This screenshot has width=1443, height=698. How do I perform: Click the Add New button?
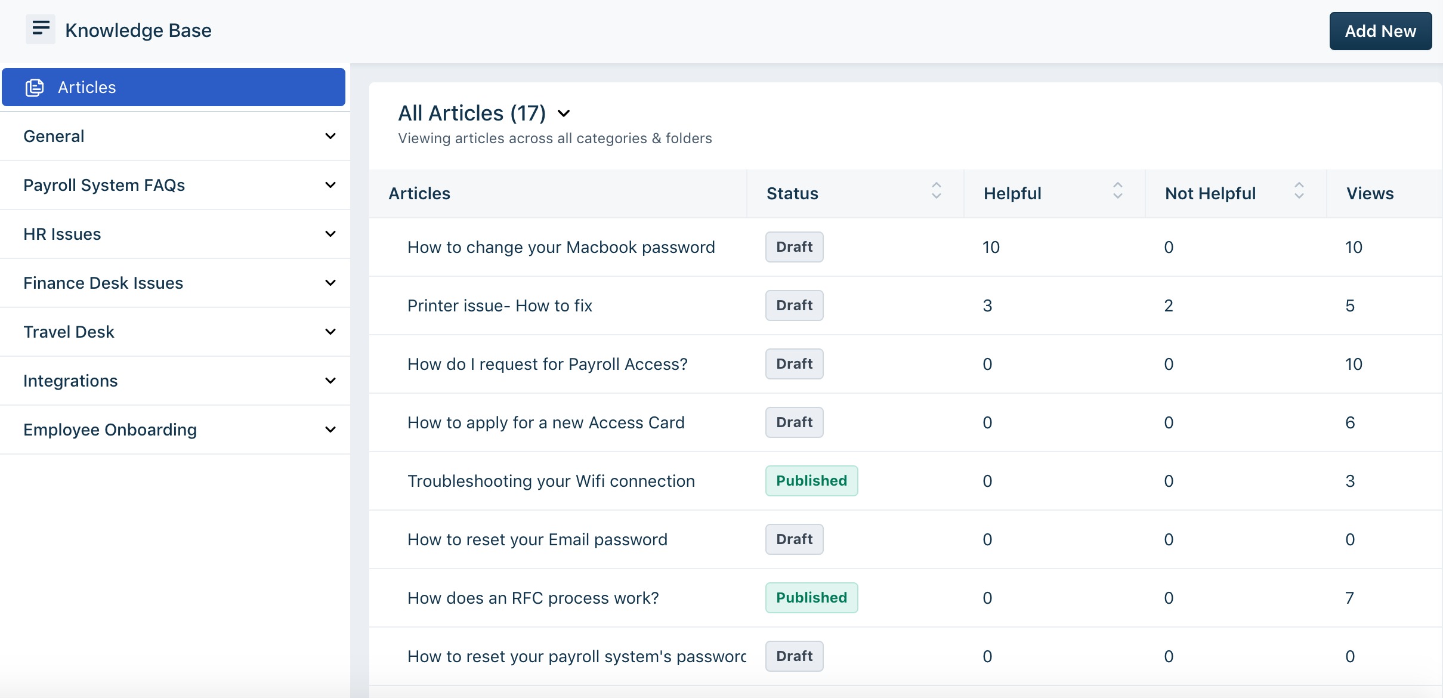pyautogui.click(x=1380, y=31)
